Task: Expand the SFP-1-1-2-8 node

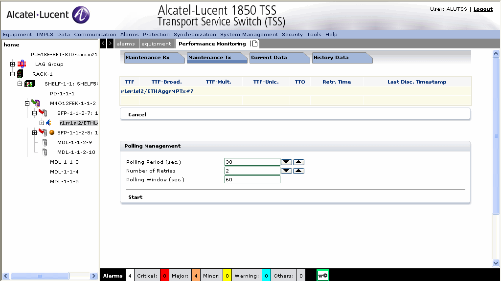Action: point(35,132)
